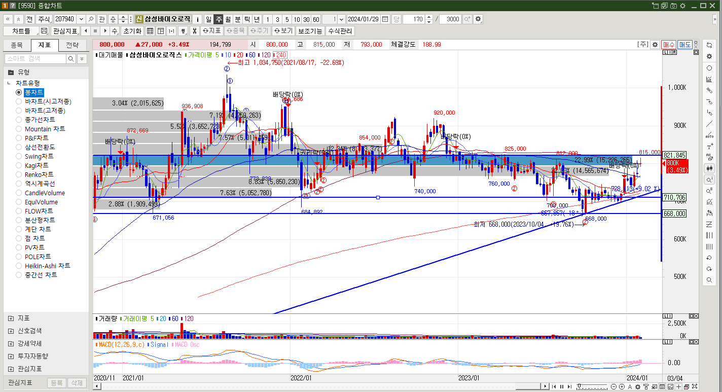The image size is (722, 392).
Task: Click the pause button below the chart
Action: coord(562,386)
